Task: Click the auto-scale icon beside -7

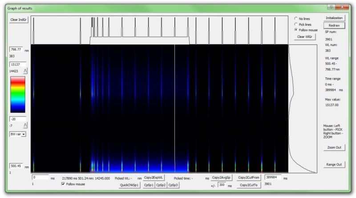Action: pos(25,125)
